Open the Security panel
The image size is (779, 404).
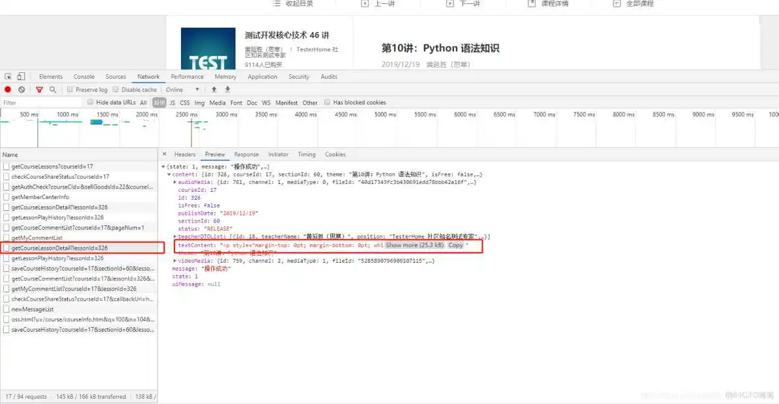pos(299,76)
